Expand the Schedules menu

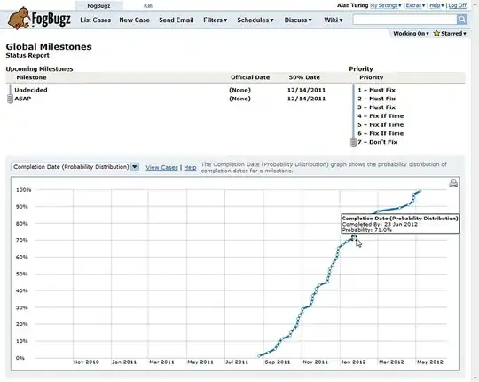[255, 20]
